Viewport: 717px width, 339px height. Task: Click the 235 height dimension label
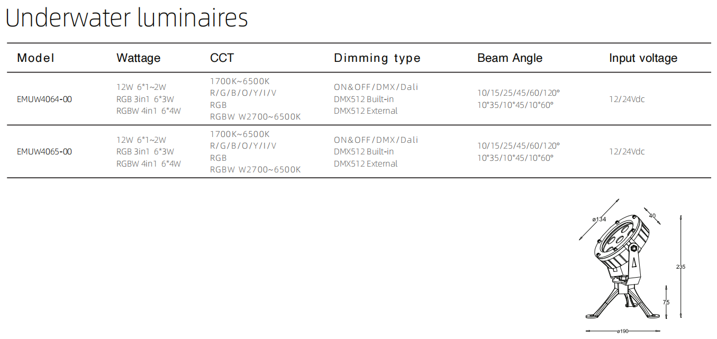tap(680, 267)
